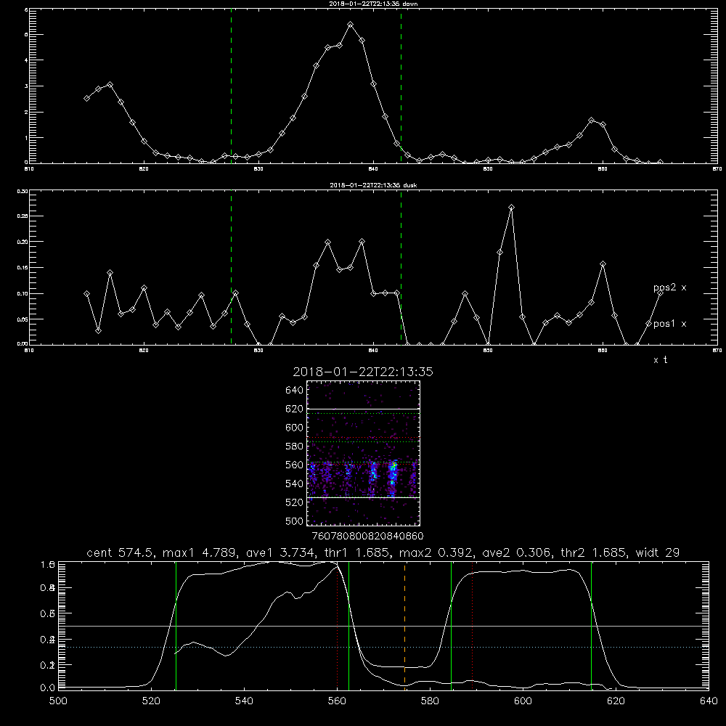Click the '640' x-axis label of bottom plot
Screen dimensions: 726x726
coord(709,701)
